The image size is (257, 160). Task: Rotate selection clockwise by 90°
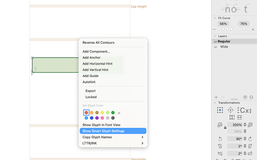(x=250, y=139)
